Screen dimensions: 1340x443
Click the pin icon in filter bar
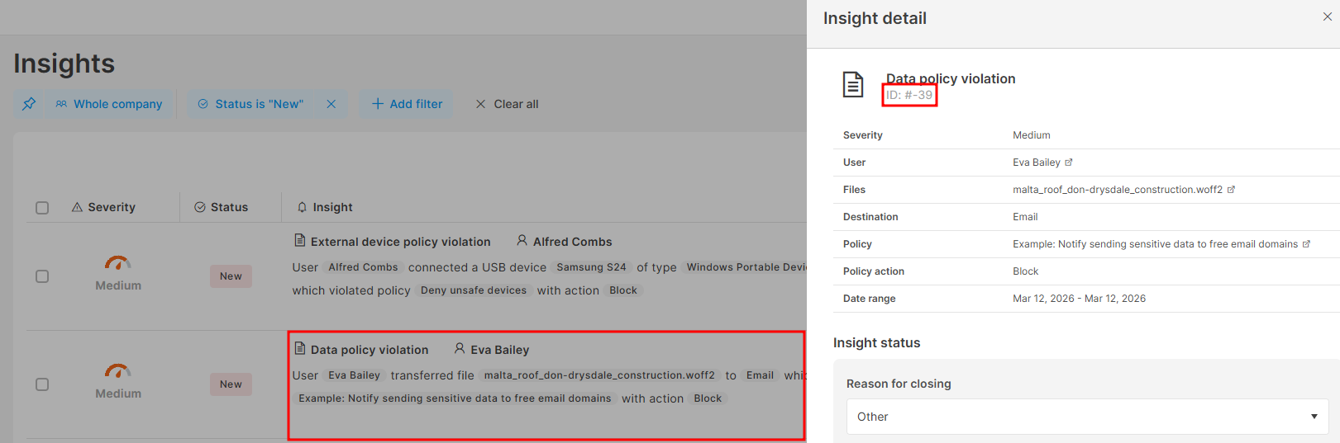[x=29, y=104]
